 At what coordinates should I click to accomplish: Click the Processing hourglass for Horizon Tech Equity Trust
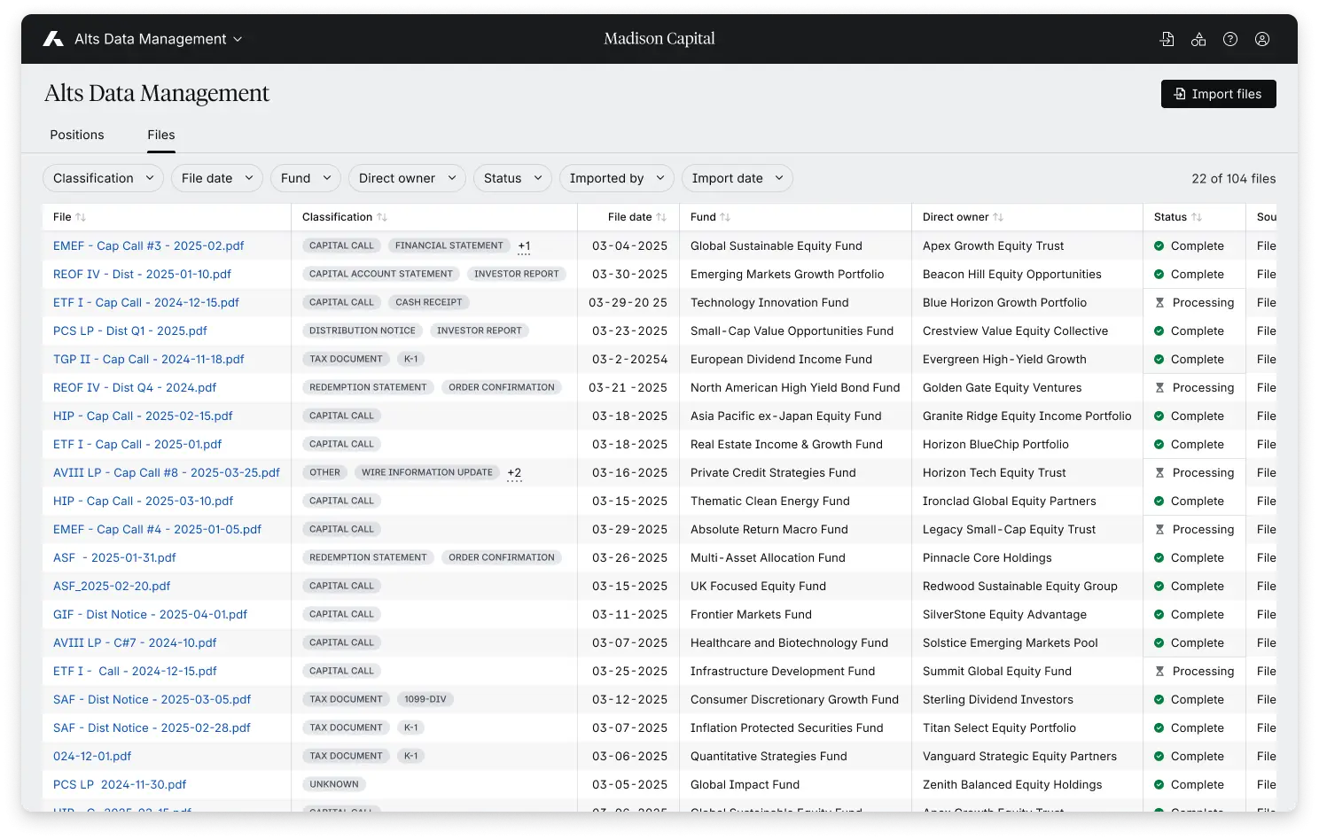[1159, 473]
